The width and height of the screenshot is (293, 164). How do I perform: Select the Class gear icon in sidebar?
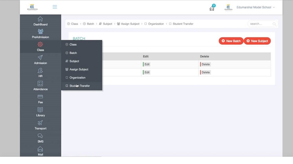[40, 44]
